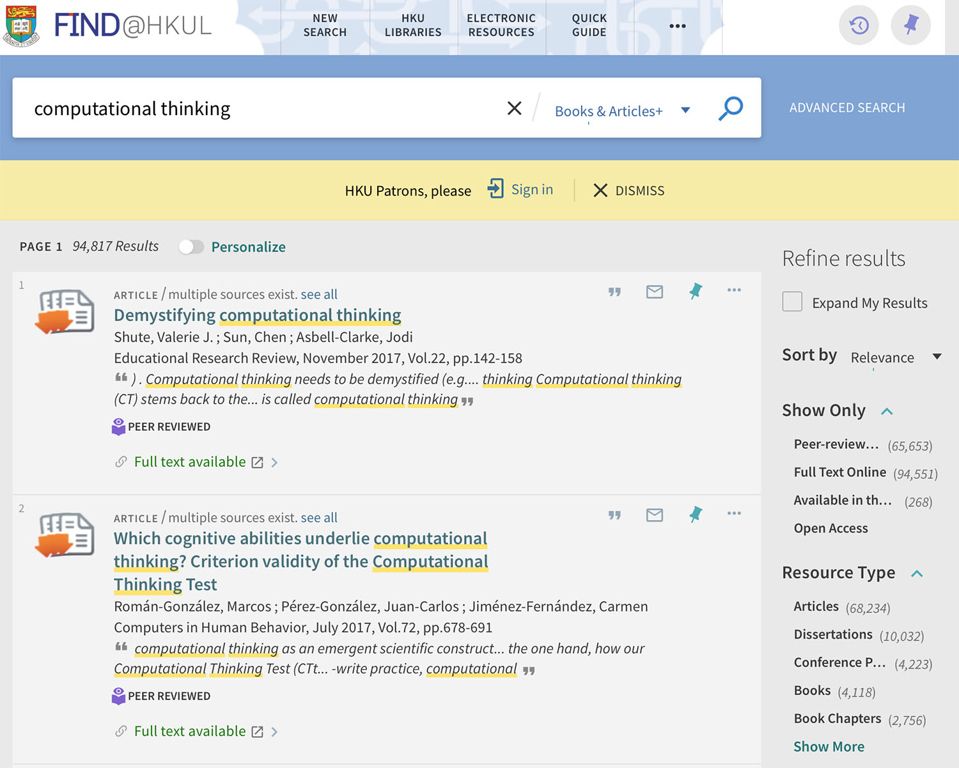Pin the Demystifying computational thinking record
Image resolution: width=959 pixels, height=768 pixels.
tap(696, 291)
